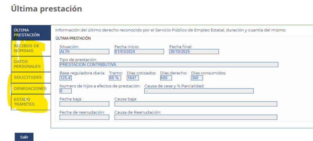Click the Tipo de prestación label
Image resolution: width=313 pixels, height=141 pixels.
[78, 60]
